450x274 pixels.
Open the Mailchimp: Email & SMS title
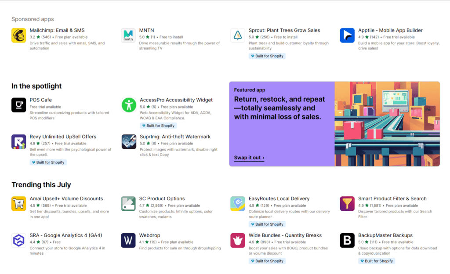57,30
